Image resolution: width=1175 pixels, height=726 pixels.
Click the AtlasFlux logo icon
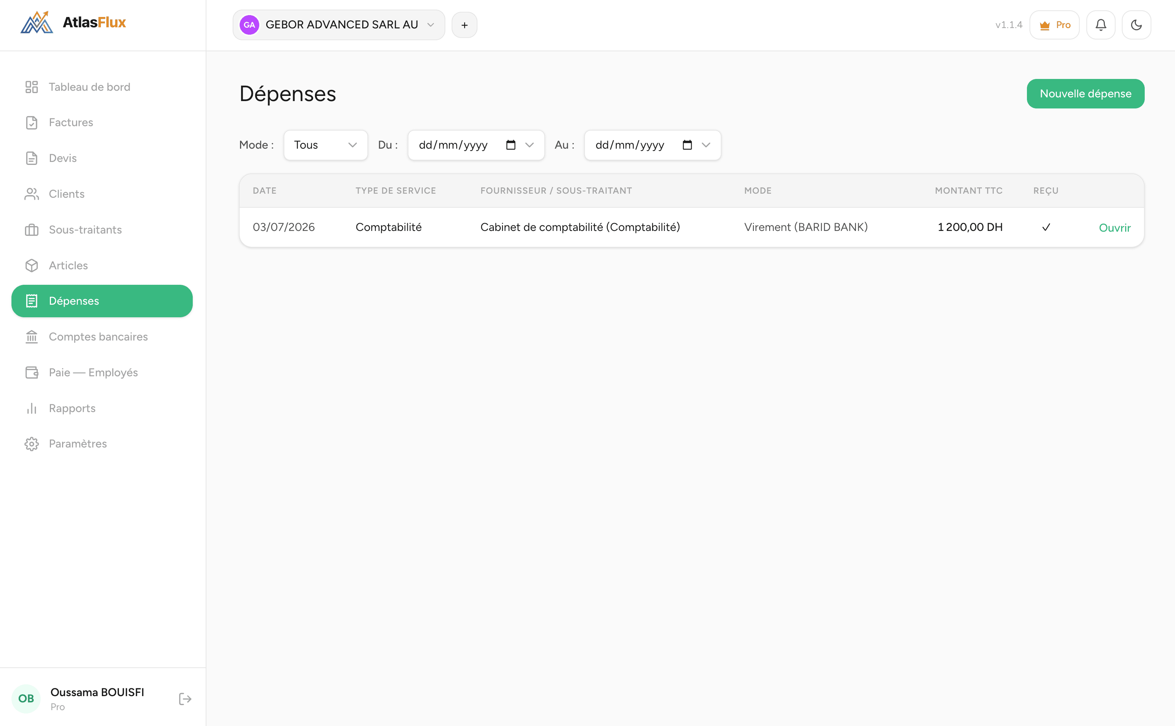[37, 23]
